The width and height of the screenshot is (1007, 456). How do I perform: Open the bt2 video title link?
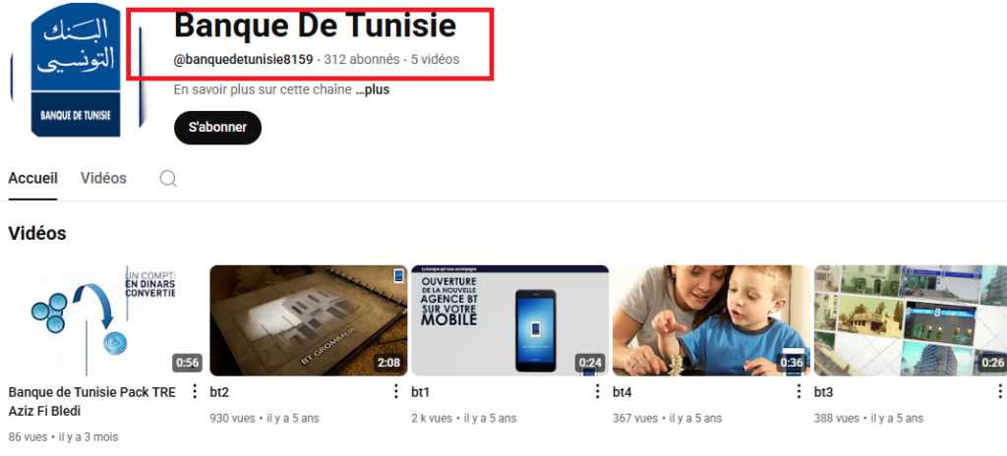tap(219, 392)
